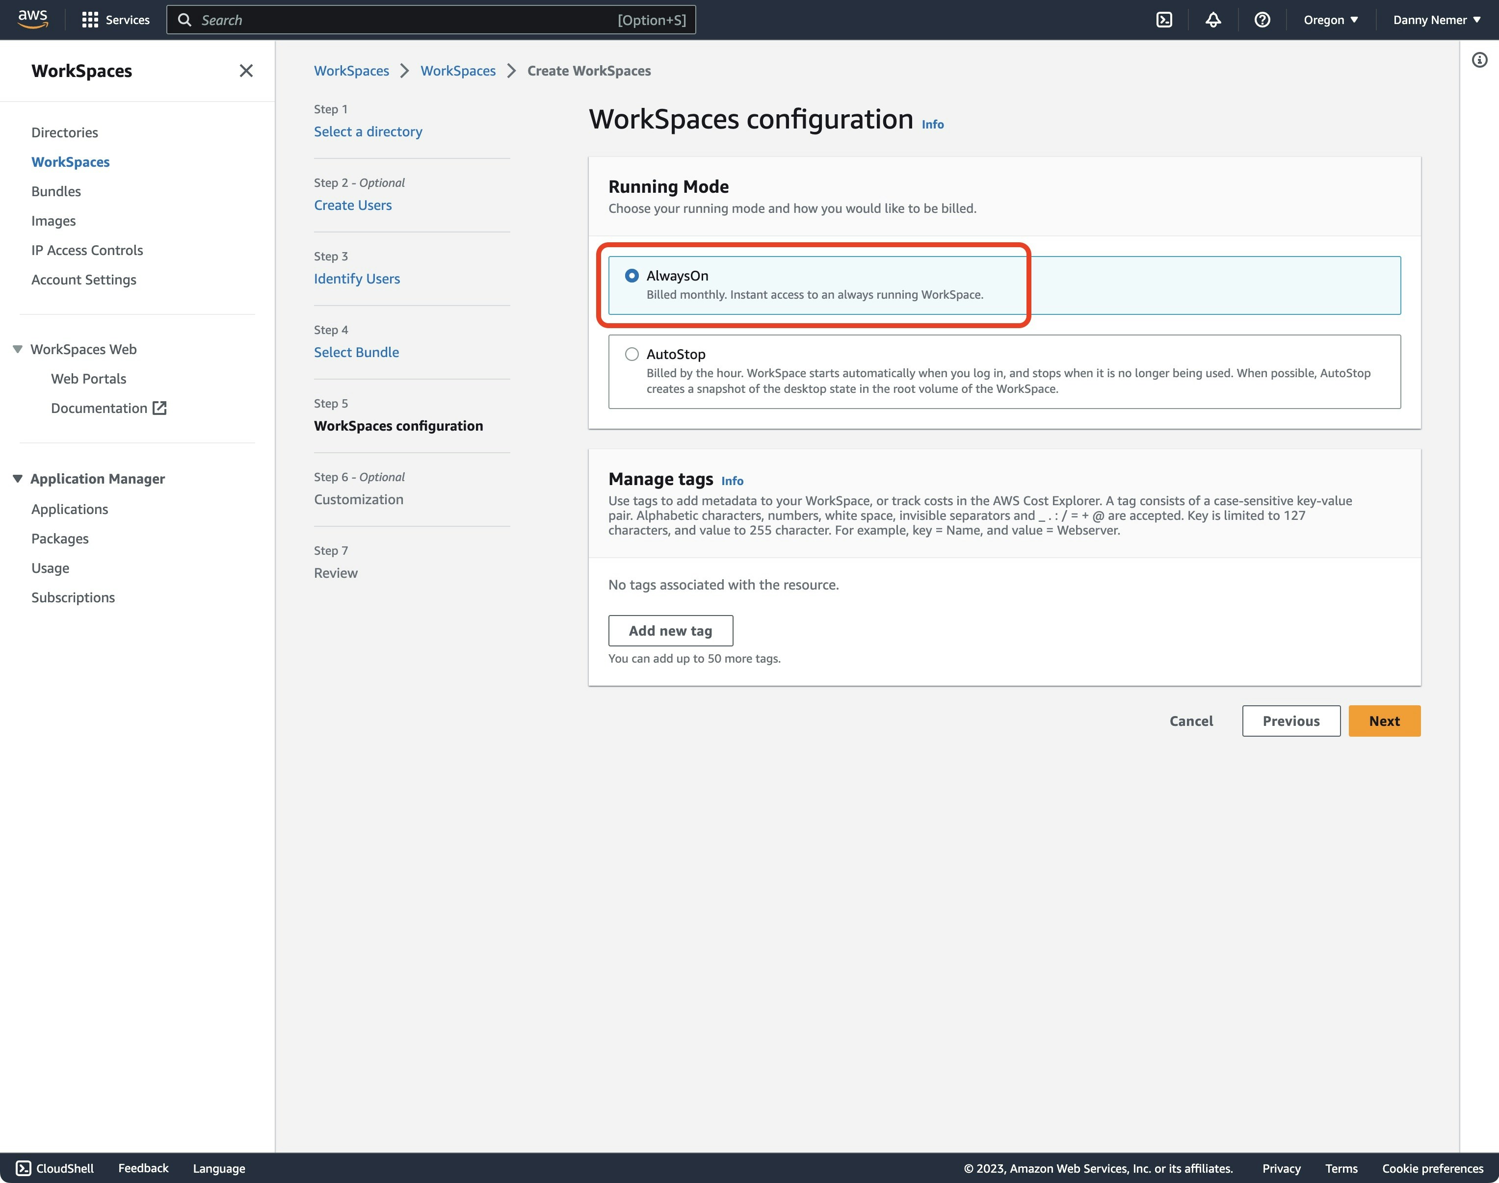Click first WorkSpaces breadcrumb link
Screen dimensions: 1499x1183
351,71
